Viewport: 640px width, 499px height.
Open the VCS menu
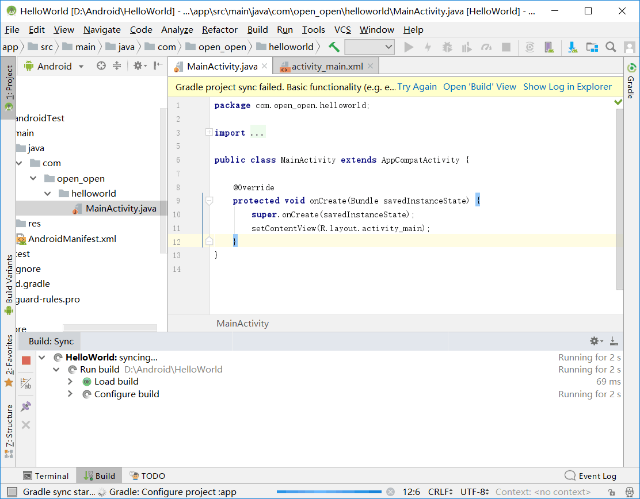pos(342,30)
